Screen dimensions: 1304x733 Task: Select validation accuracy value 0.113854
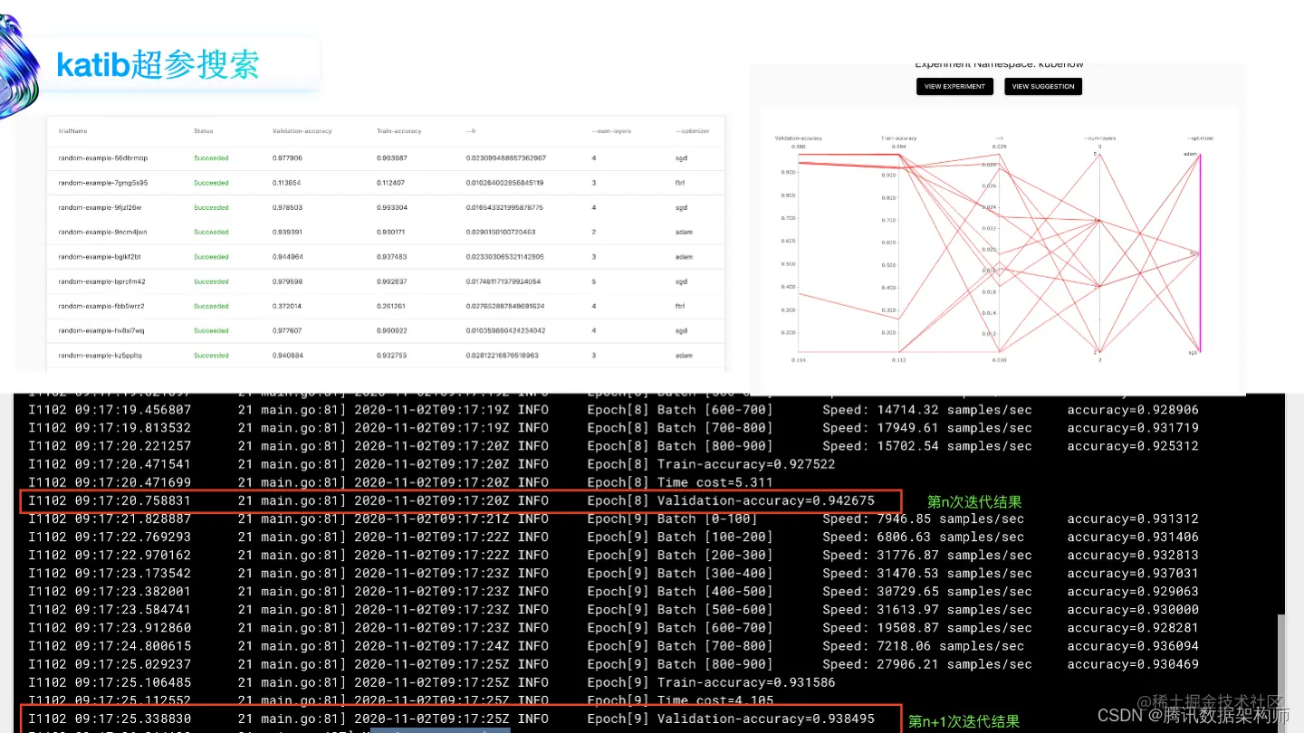[x=287, y=183]
